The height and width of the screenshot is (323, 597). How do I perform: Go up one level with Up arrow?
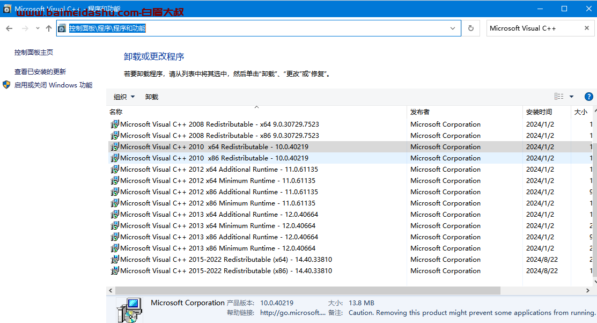click(x=49, y=28)
